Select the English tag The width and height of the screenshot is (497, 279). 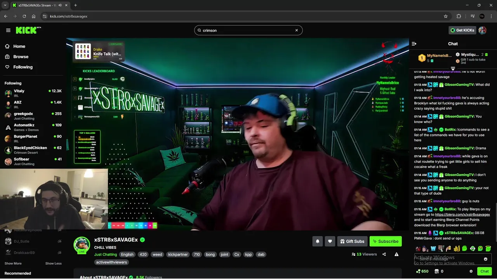click(127, 255)
